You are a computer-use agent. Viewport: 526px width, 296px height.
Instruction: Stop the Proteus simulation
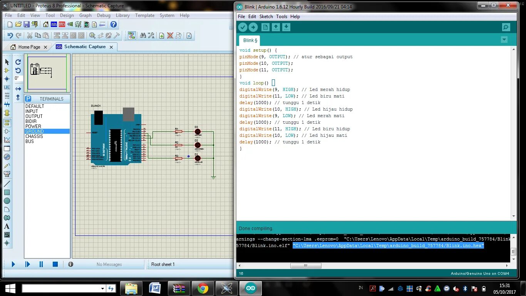[x=55, y=264]
